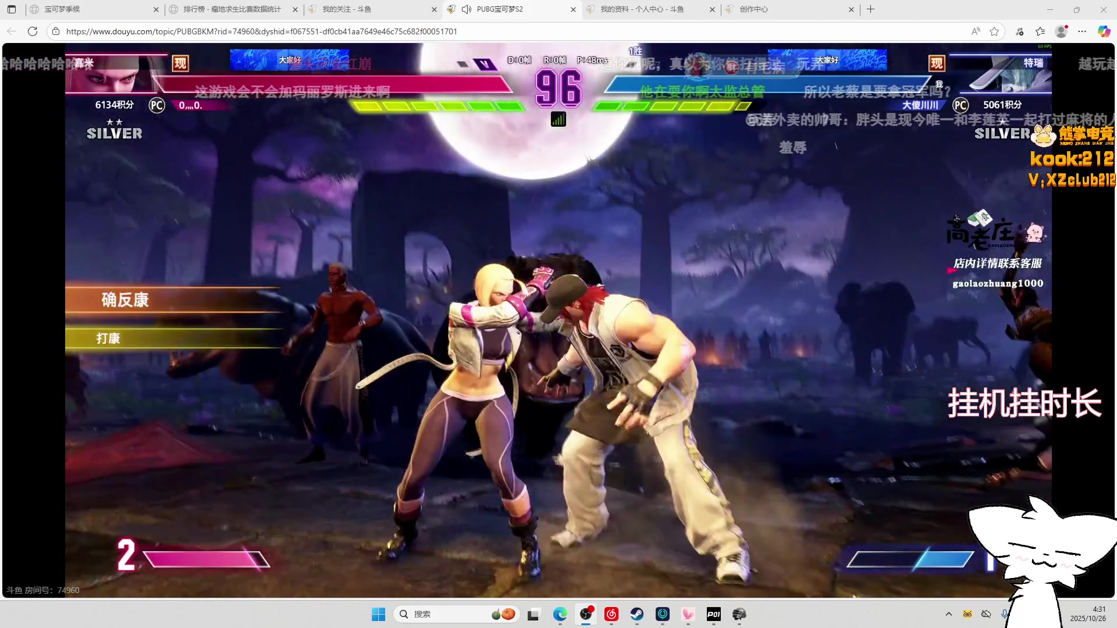
Task: Open the Copilot sidebar icon
Action: click(1104, 31)
